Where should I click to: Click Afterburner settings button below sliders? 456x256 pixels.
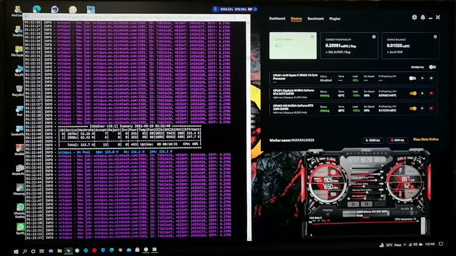point(353,204)
